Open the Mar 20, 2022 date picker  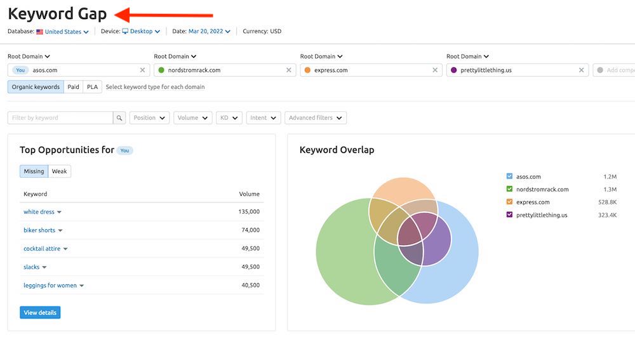(209, 32)
